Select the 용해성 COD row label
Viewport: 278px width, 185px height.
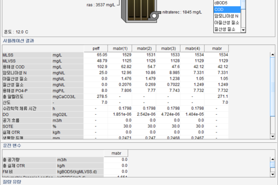click(x=27, y=67)
